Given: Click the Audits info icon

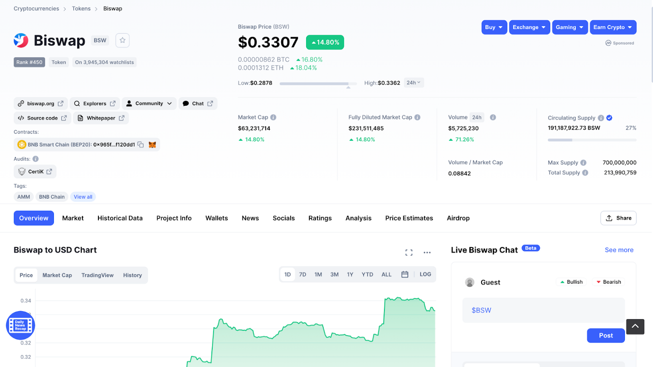Looking at the screenshot, I should point(35,159).
